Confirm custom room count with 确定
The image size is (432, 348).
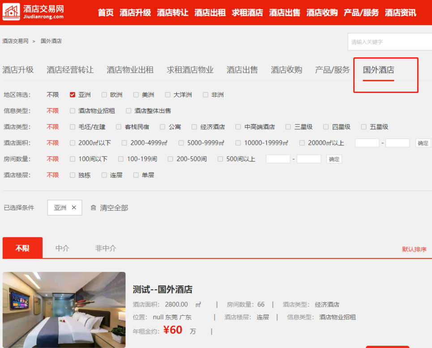tap(334, 159)
